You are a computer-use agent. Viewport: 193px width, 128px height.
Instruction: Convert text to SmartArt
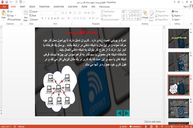[110, 20]
